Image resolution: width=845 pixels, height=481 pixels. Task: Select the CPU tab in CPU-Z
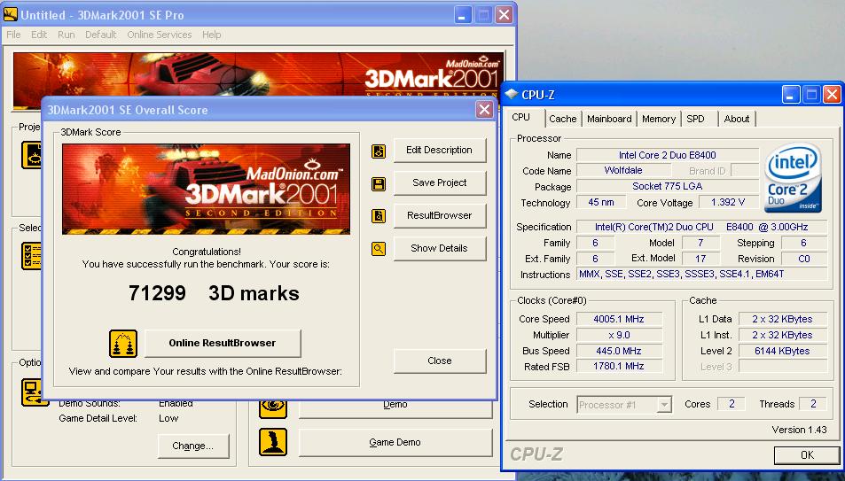(x=521, y=118)
